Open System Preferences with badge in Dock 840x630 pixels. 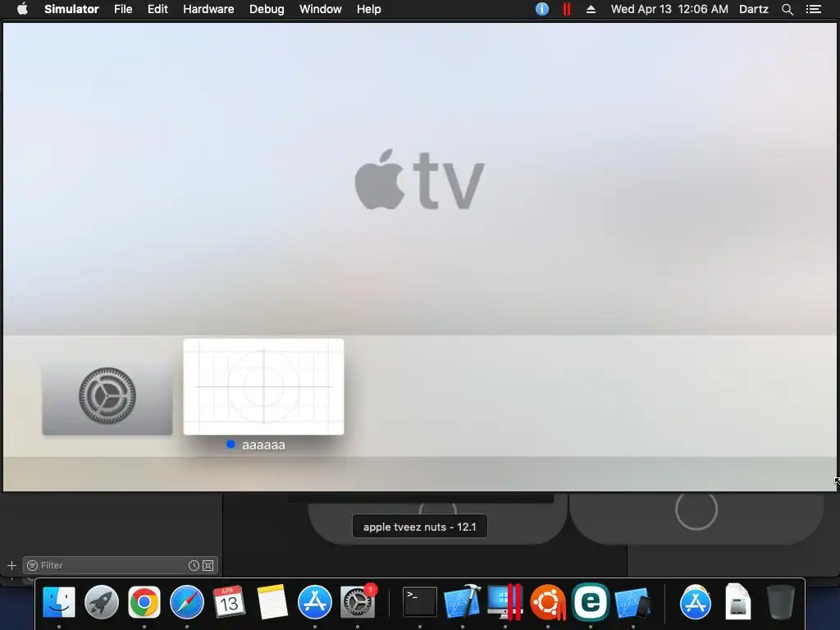[x=358, y=602]
